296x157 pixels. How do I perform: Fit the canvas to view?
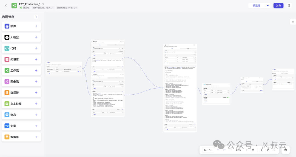253,150
